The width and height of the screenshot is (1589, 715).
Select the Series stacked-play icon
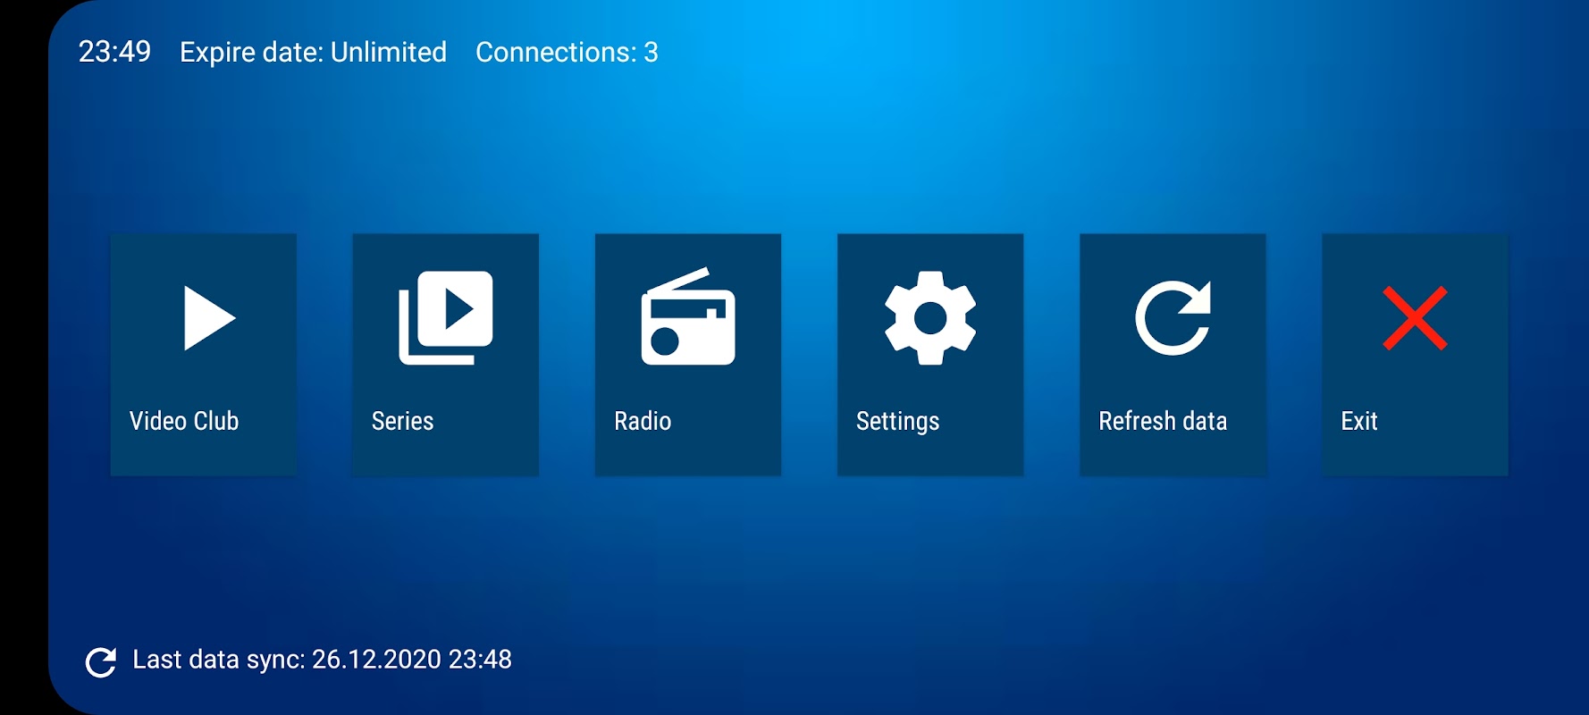pyautogui.click(x=446, y=318)
